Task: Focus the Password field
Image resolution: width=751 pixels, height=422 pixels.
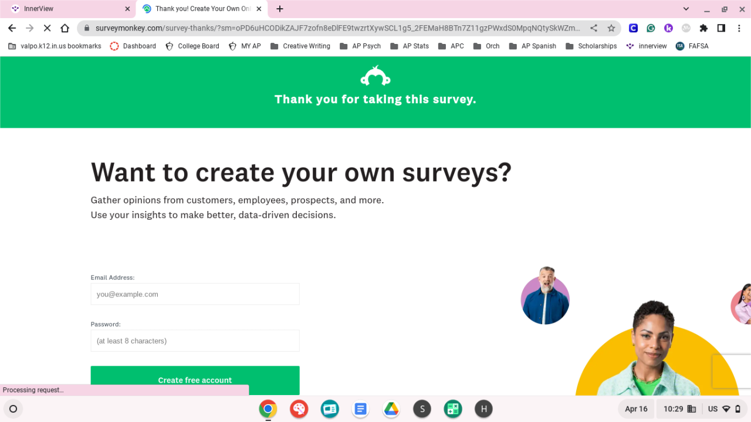Action: (x=195, y=341)
